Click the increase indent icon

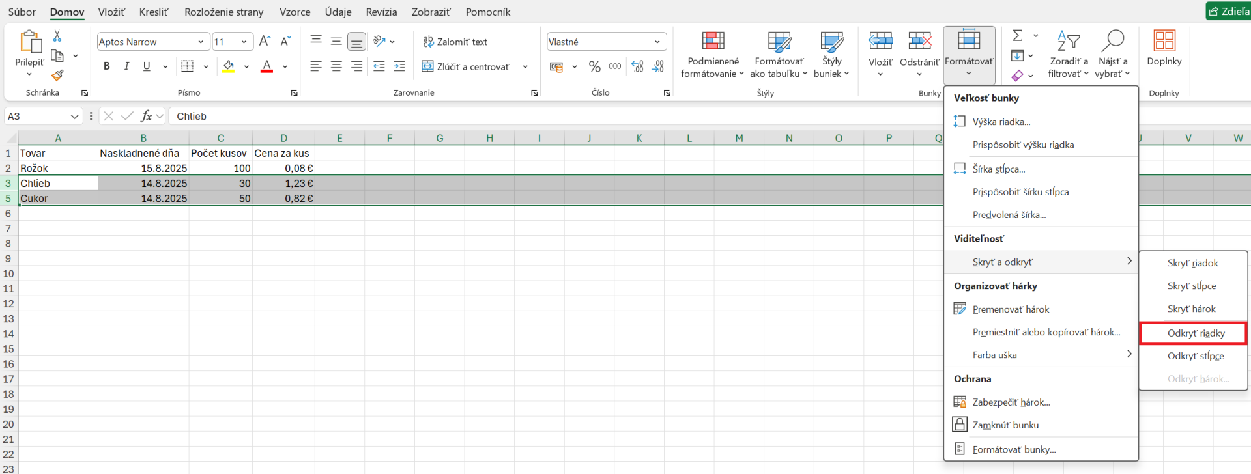click(x=399, y=66)
